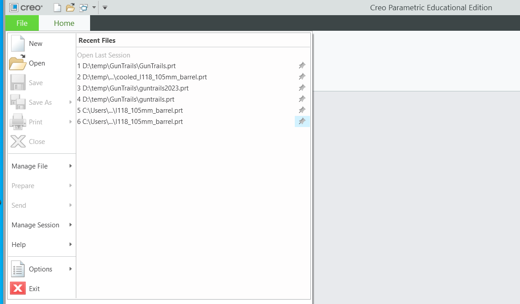This screenshot has height=304, width=520.
Task: Toggle pin on sixth recent file
Action: tap(302, 121)
